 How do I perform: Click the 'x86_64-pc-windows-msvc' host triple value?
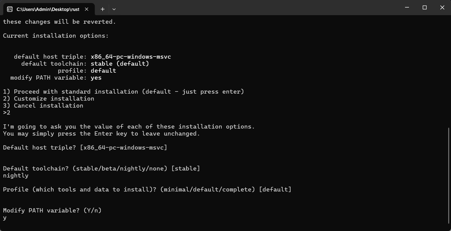click(x=131, y=57)
